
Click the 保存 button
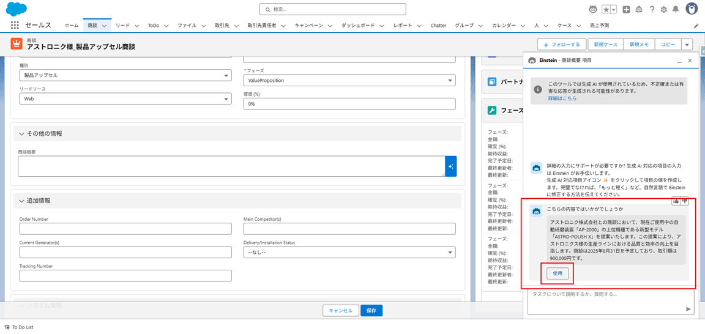pyautogui.click(x=371, y=310)
